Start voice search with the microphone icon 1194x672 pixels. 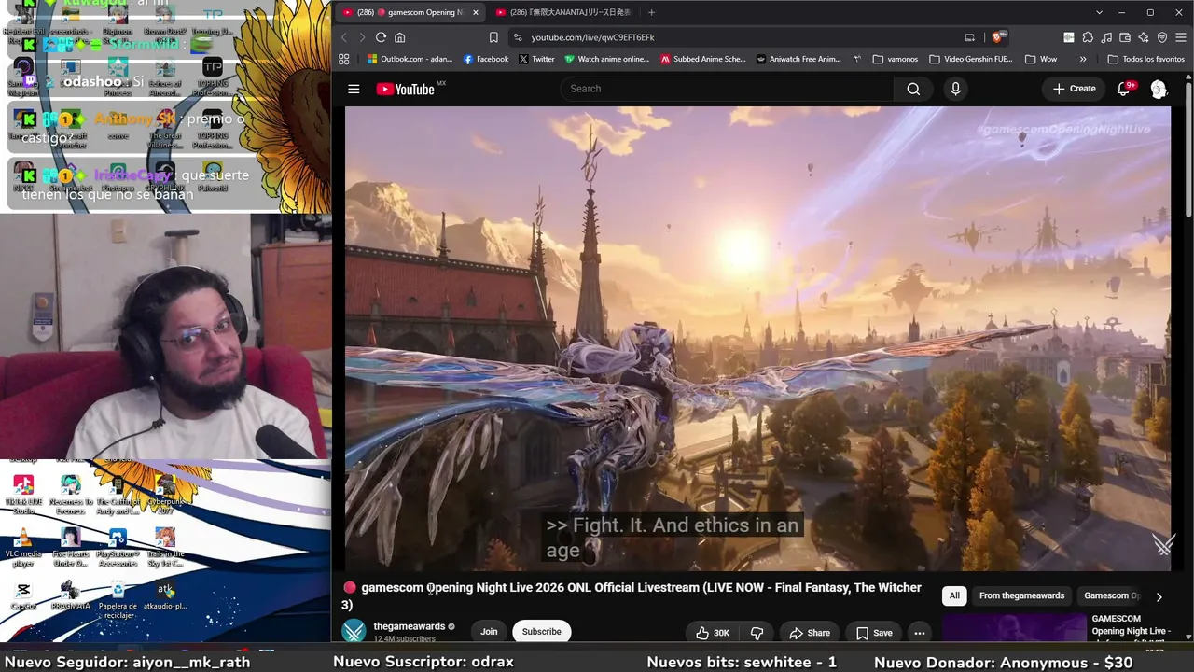pyautogui.click(x=955, y=89)
